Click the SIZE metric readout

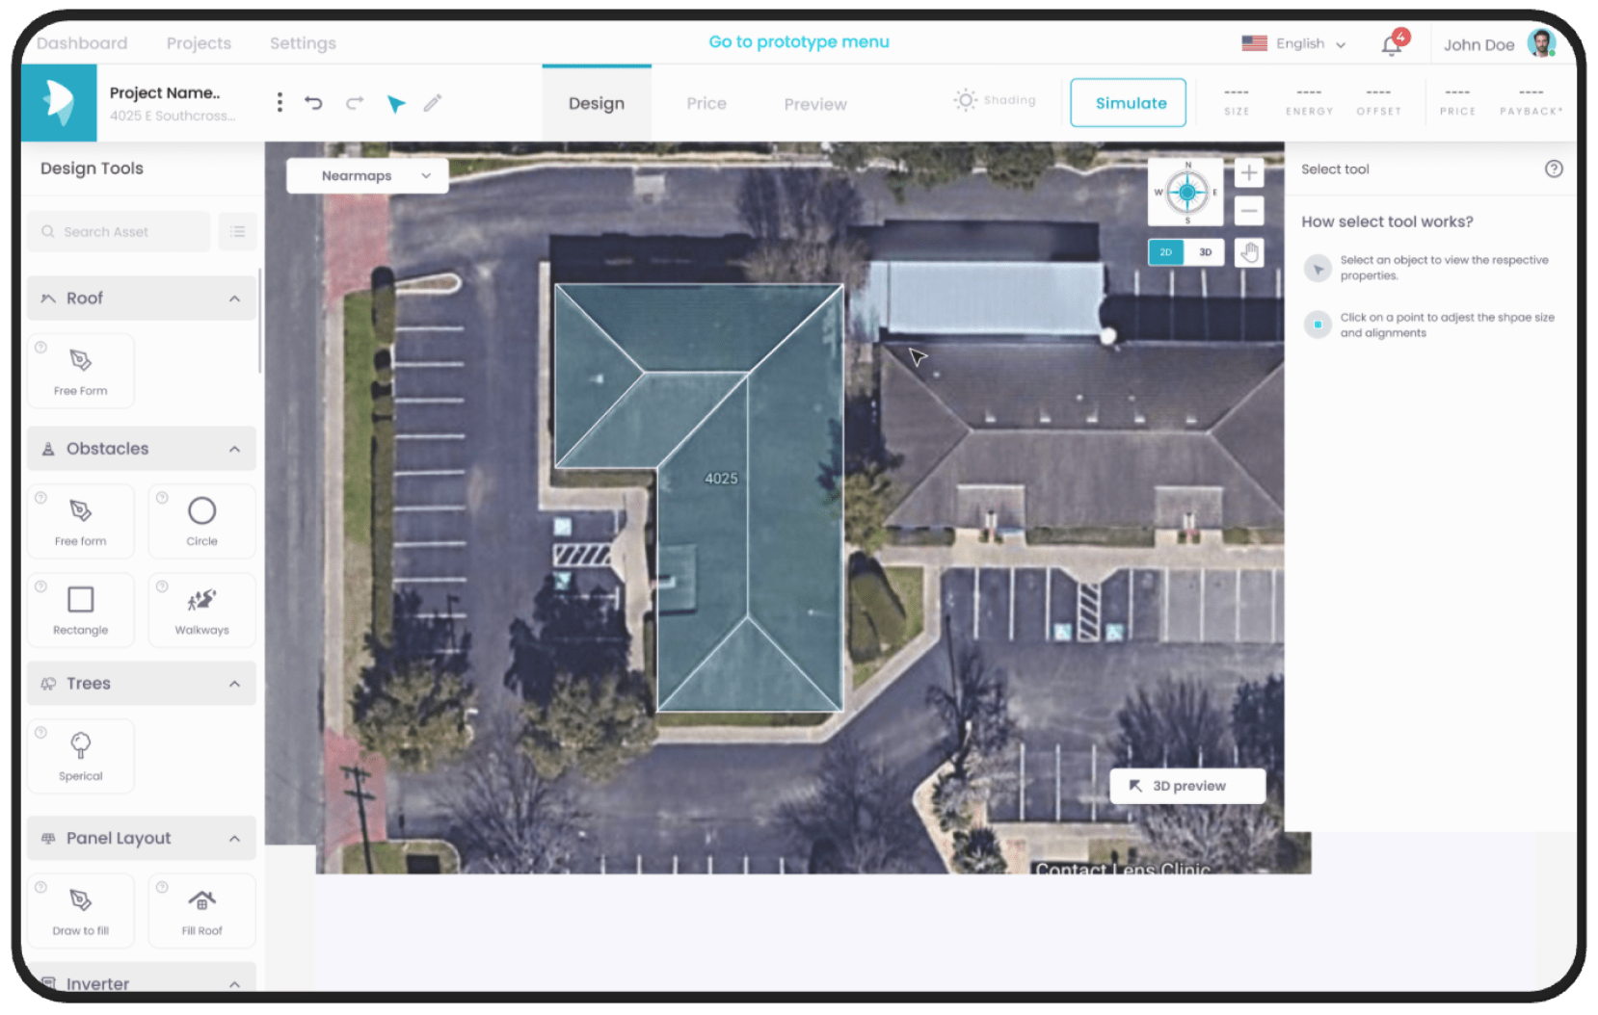[1237, 101]
